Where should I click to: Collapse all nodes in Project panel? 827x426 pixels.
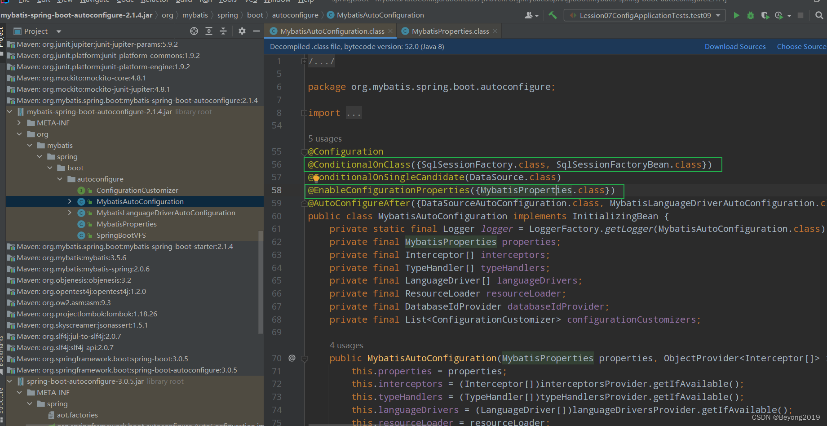[223, 31]
